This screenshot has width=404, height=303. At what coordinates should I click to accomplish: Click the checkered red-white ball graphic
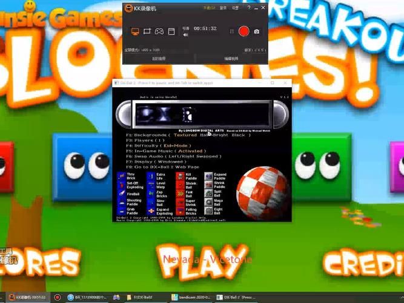263,193
